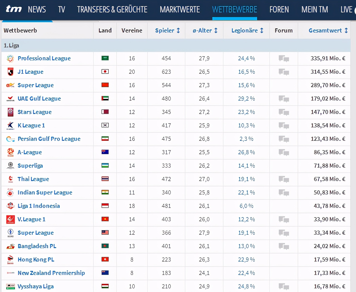Sort the table by Spieler column
Image resolution: width=356 pixels, height=292 pixels.
tap(167, 30)
